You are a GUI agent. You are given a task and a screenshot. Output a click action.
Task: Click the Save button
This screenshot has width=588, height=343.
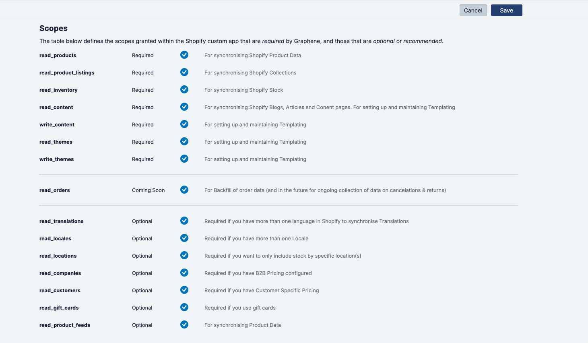pos(506,10)
